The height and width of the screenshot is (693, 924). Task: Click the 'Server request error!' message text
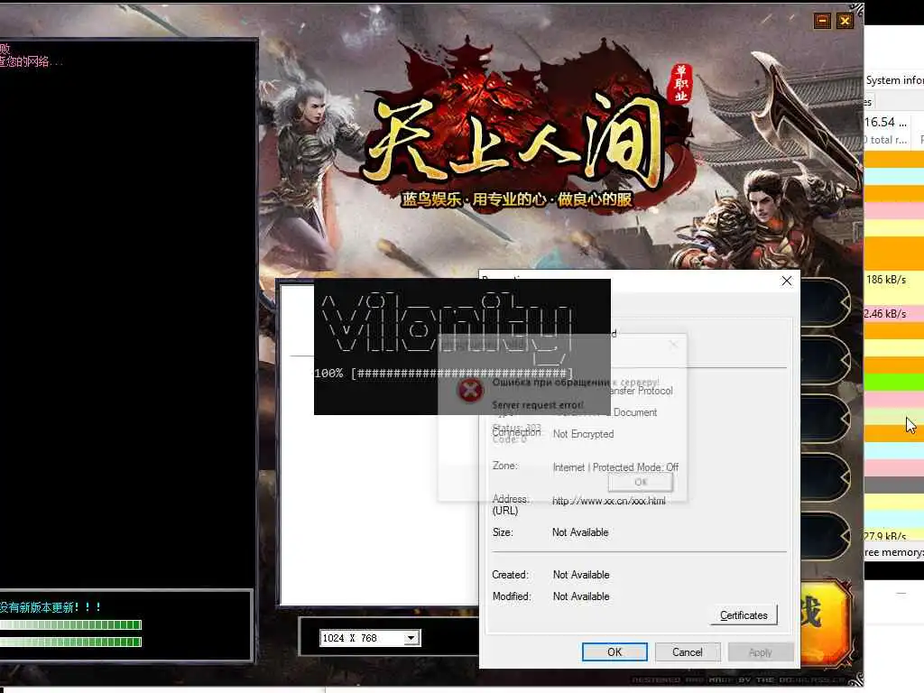pyautogui.click(x=538, y=405)
